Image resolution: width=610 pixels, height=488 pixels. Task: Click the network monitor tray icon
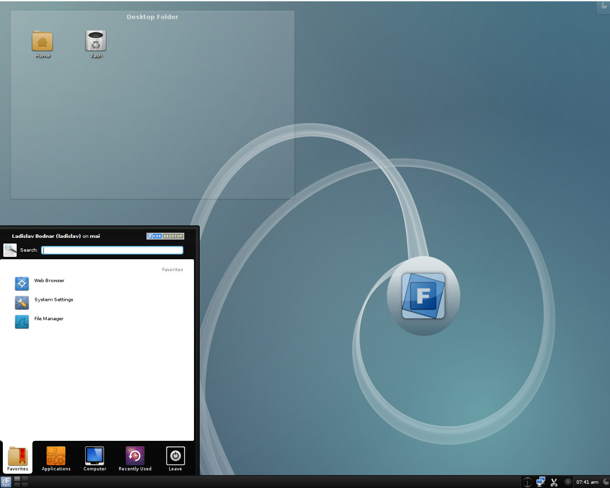click(540, 482)
